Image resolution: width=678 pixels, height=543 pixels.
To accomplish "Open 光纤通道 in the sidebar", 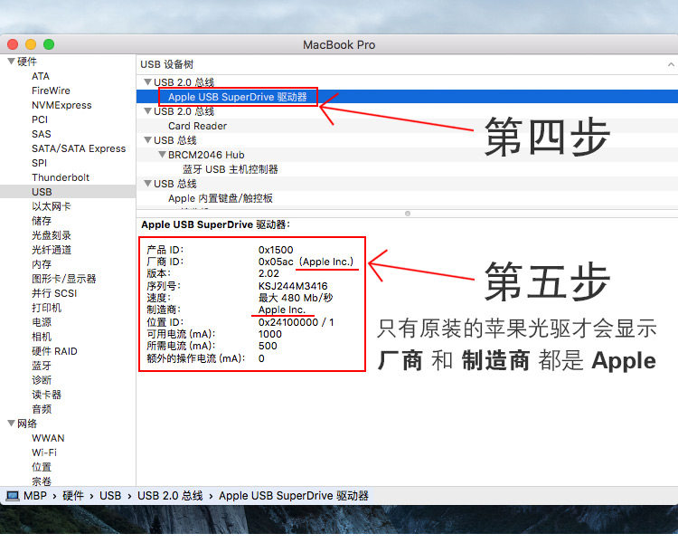I will pos(51,250).
